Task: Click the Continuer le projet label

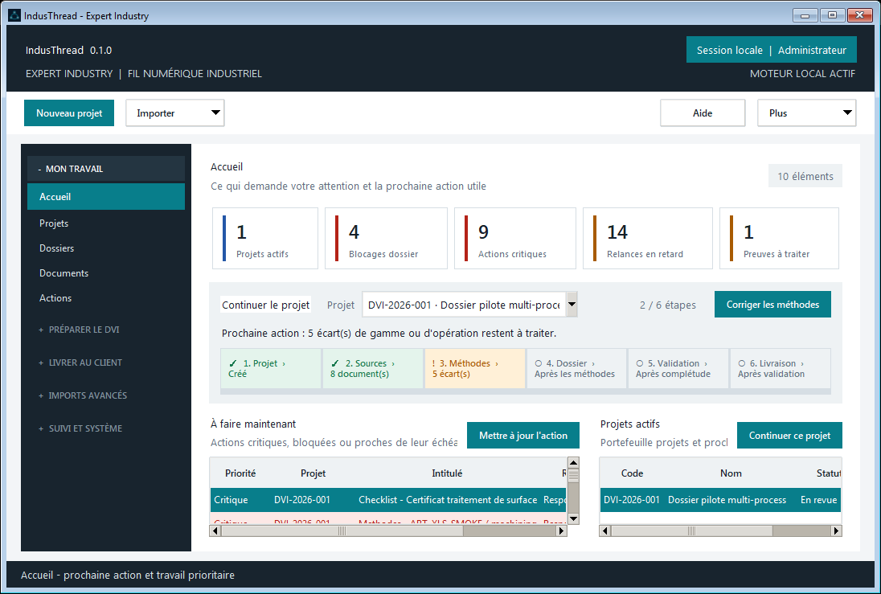Action: (x=265, y=305)
